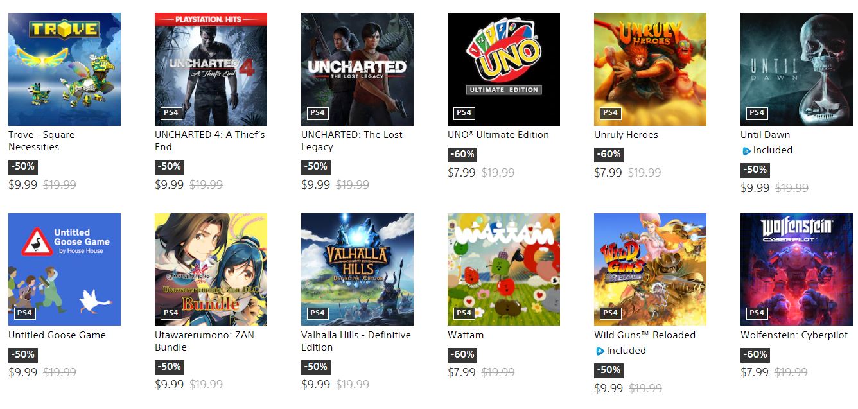Click the PS Now icon under Until Dawn
Image resolution: width=858 pixels, height=409 pixels.
click(746, 151)
